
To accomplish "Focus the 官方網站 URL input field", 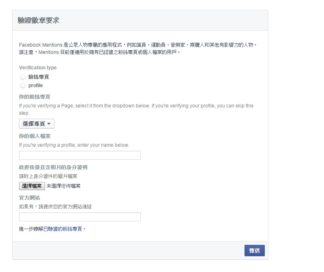I will (80, 217).
